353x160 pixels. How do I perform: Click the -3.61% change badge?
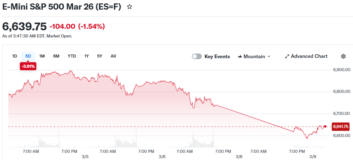pyautogui.click(x=28, y=66)
